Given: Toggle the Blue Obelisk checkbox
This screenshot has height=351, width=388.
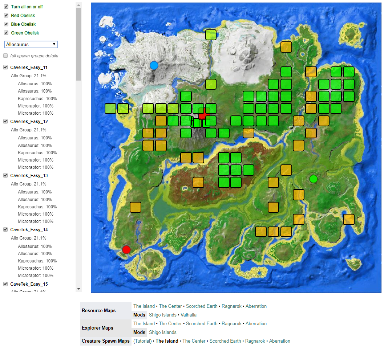Looking at the screenshot, I should 7,24.
